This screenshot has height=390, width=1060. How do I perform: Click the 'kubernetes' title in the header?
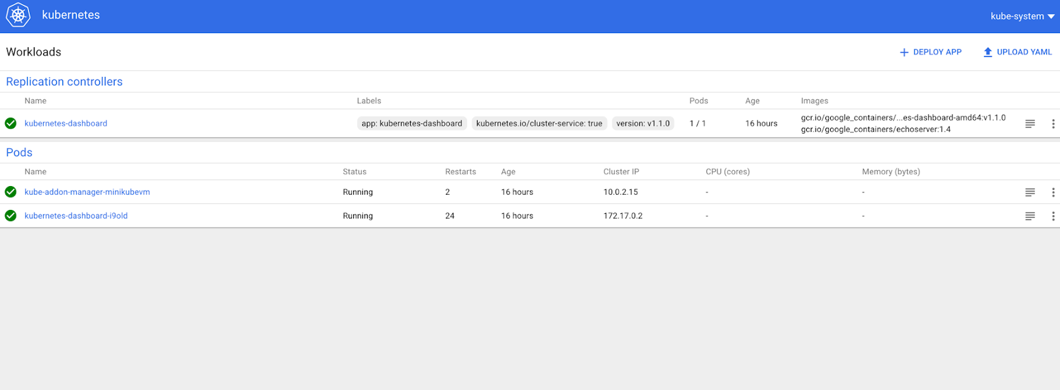(71, 15)
